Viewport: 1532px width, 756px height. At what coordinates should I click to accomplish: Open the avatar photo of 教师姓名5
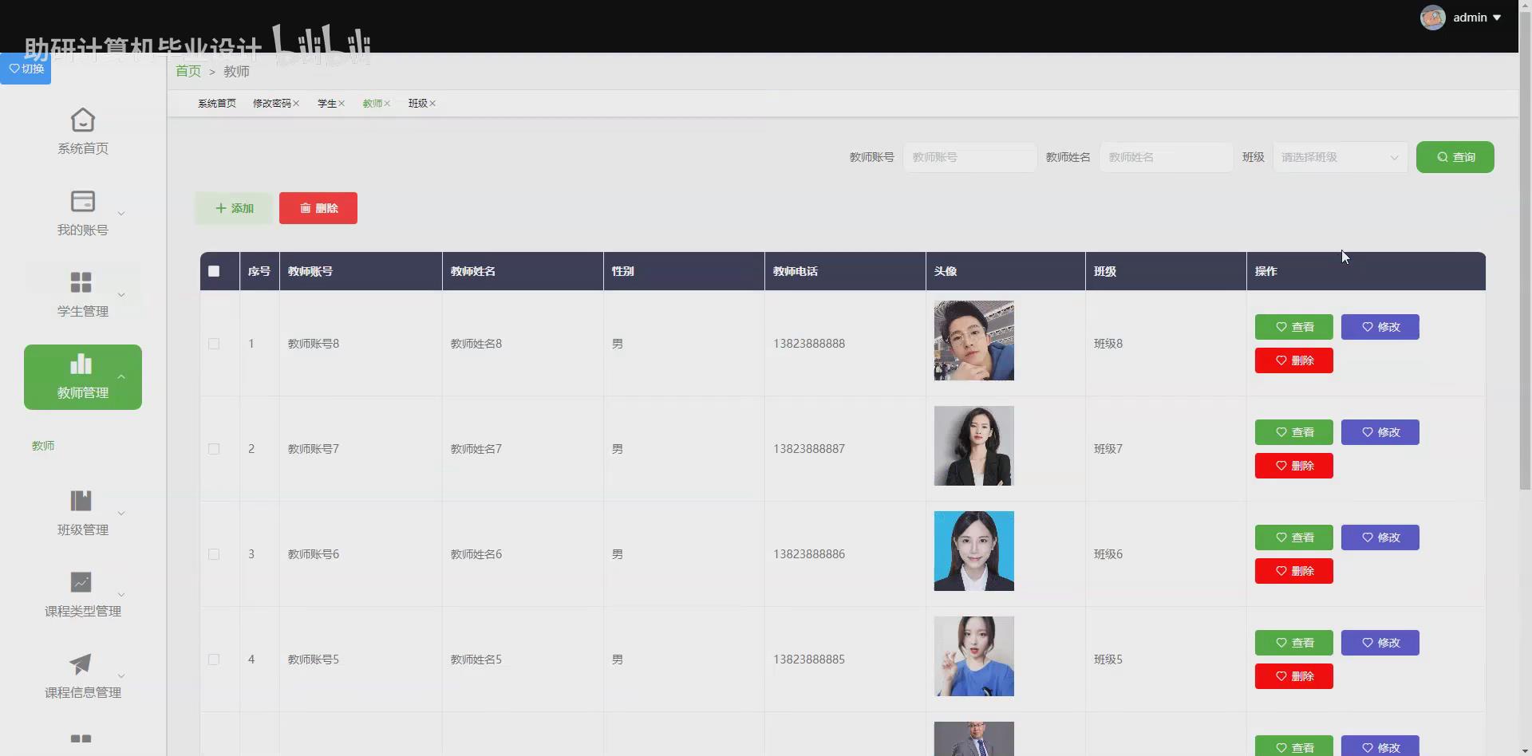coord(974,656)
